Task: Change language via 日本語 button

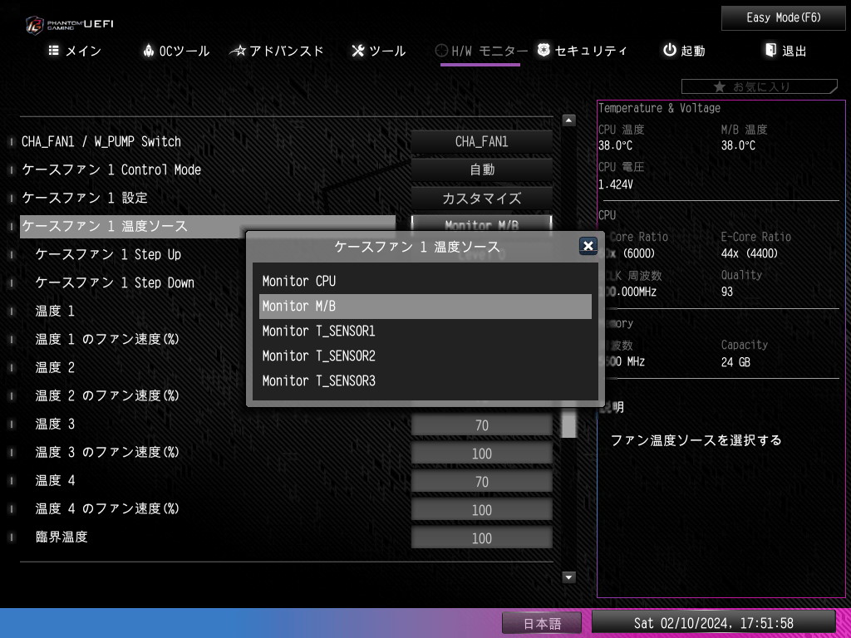Action: click(x=542, y=623)
